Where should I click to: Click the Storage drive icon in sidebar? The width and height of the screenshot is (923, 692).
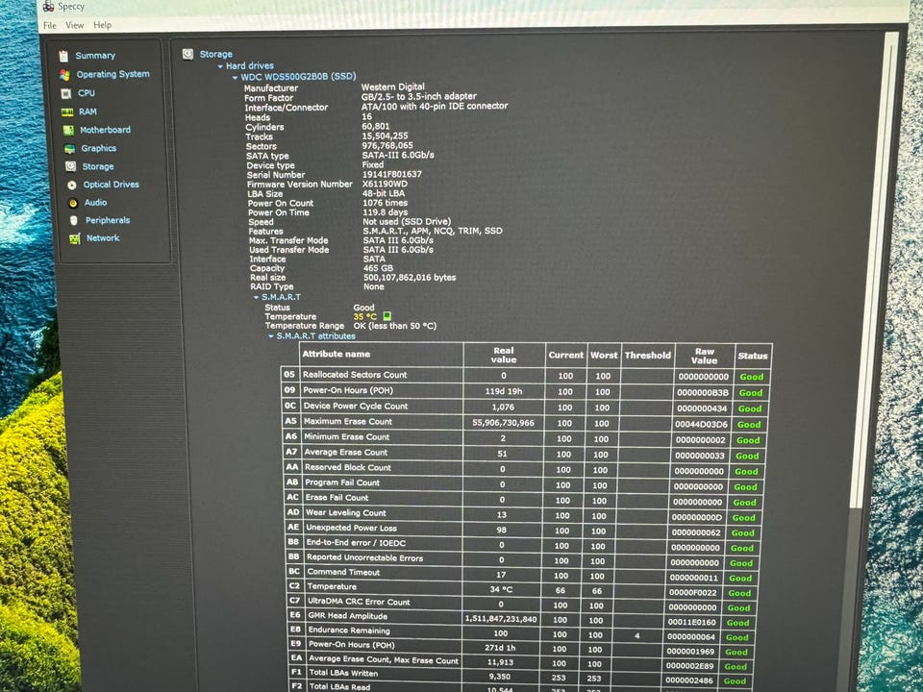[x=70, y=166]
